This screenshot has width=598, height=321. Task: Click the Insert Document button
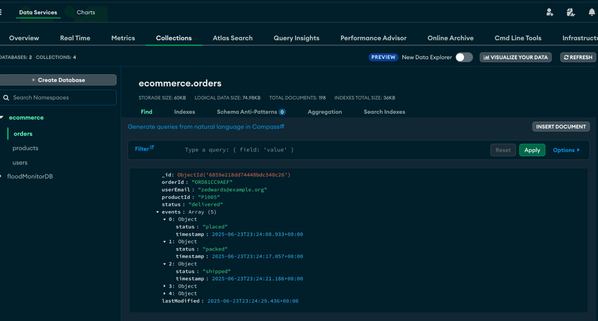click(561, 127)
